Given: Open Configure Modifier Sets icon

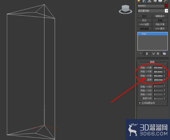Looking at the screenshot, I should (x=164, y=53).
